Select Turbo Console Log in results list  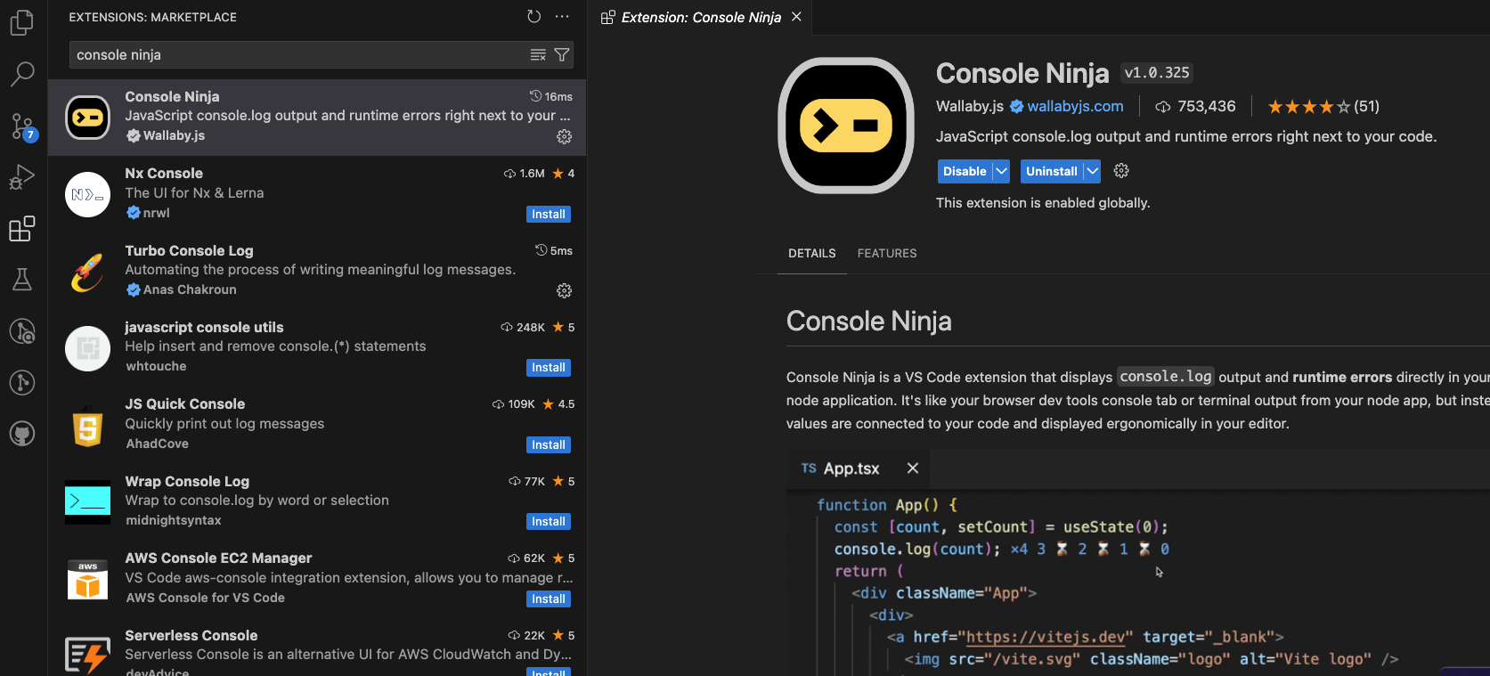(x=317, y=272)
